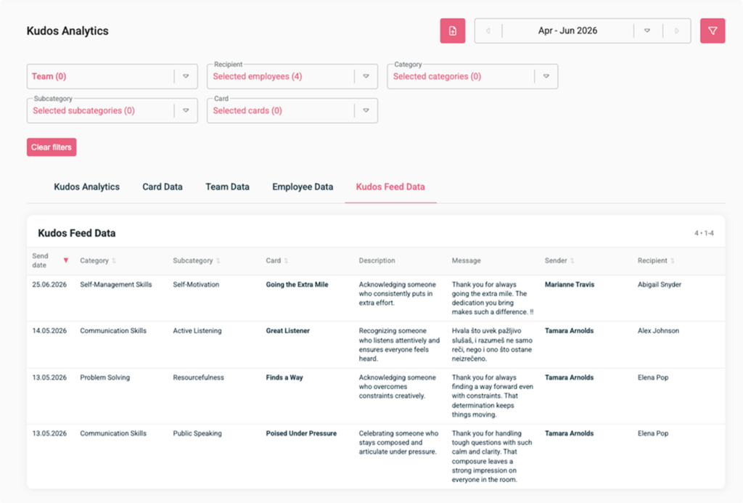Screen dimensions: 743x503
Task: Click recipient Alex Johnson
Action: click(x=658, y=331)
